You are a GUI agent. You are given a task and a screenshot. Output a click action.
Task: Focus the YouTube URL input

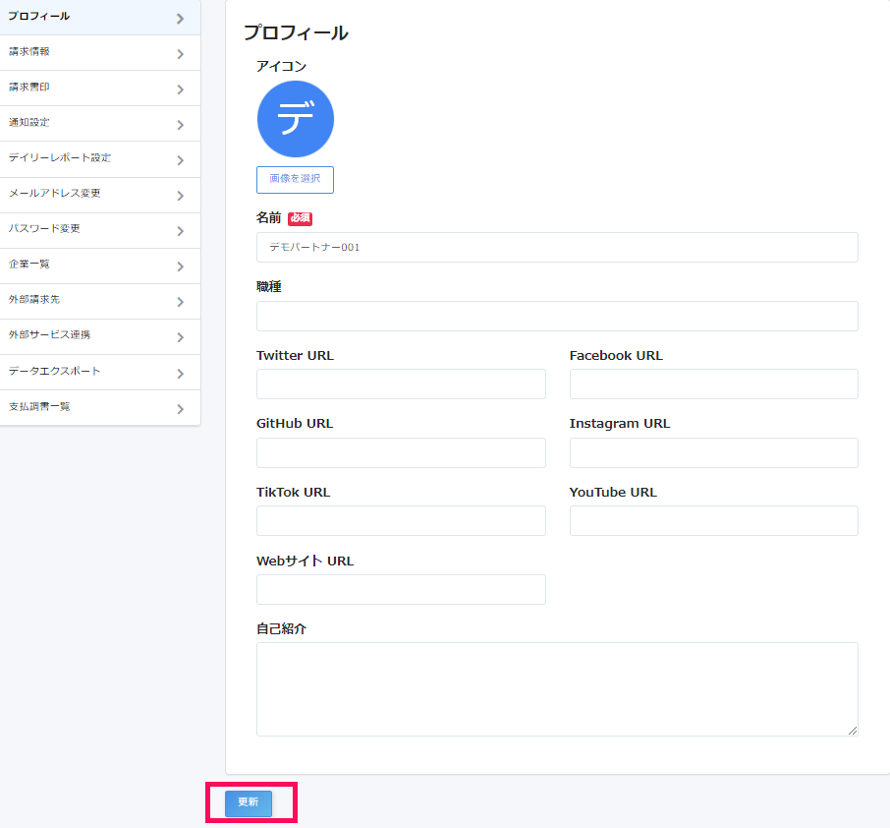point(713,521)
